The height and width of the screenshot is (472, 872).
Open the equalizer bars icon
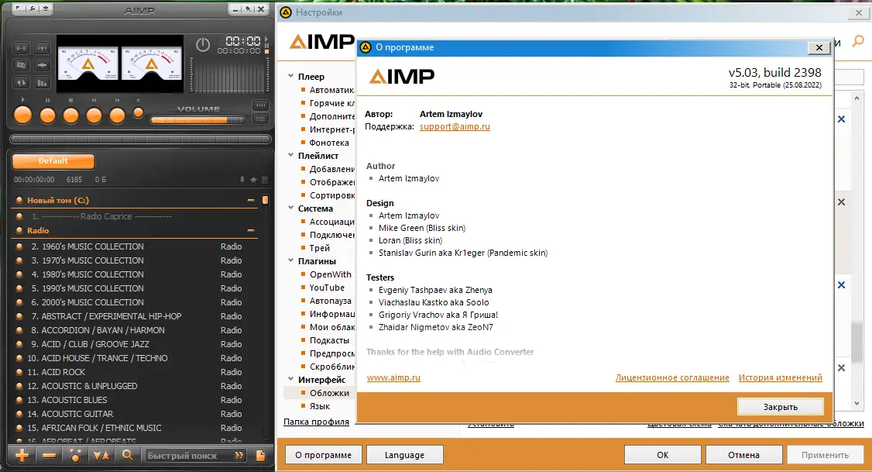[x=42, y=82]
